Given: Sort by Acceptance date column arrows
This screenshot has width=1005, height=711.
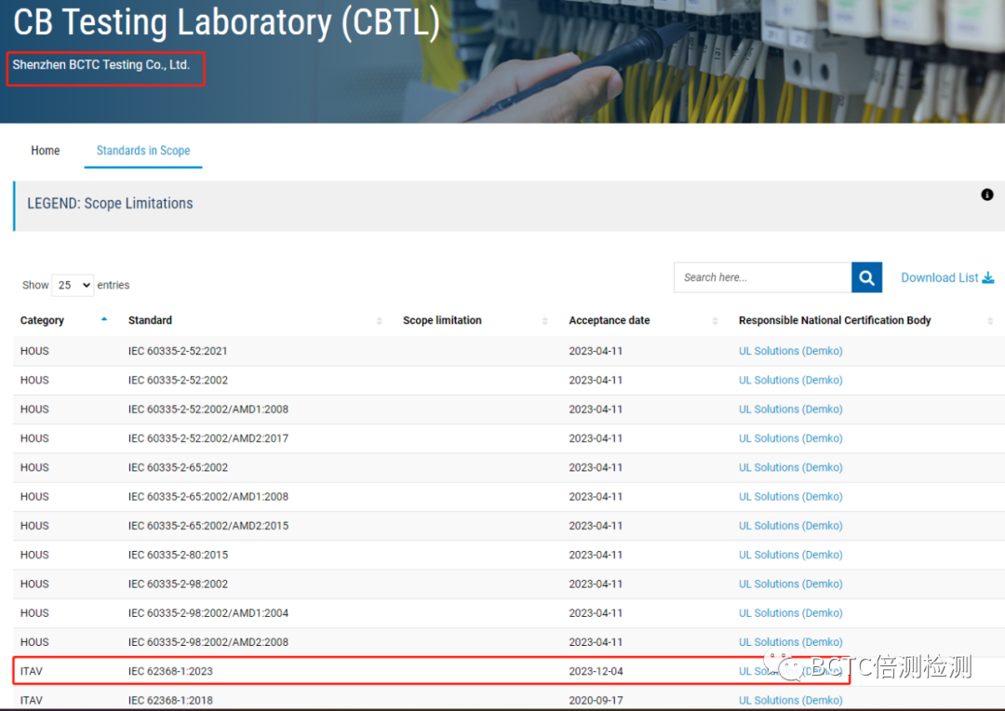Looking at the screenshot, I should [x=716, y=320].
